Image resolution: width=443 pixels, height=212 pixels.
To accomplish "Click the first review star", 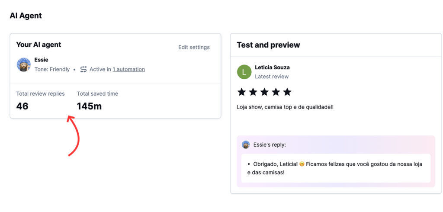I will 242,92.
